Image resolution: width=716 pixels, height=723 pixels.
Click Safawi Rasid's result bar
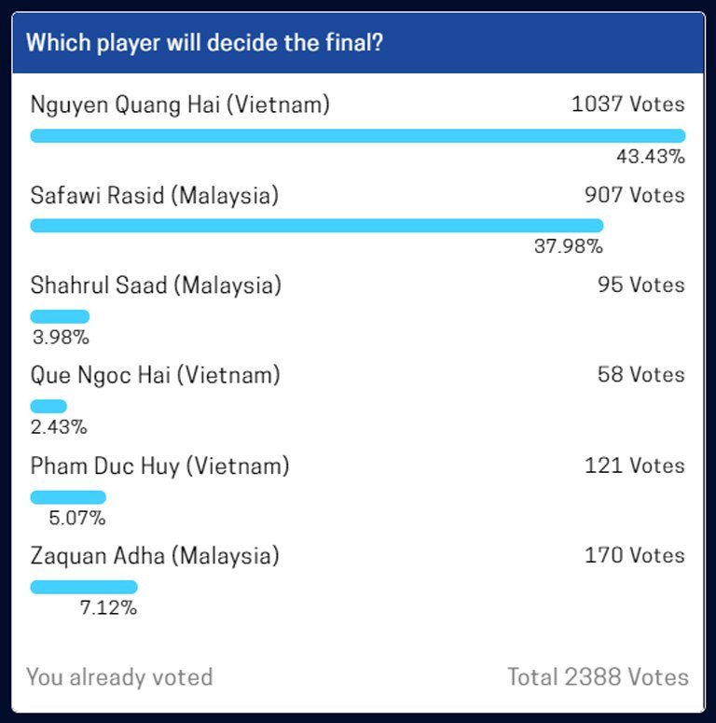click(317, 226)
